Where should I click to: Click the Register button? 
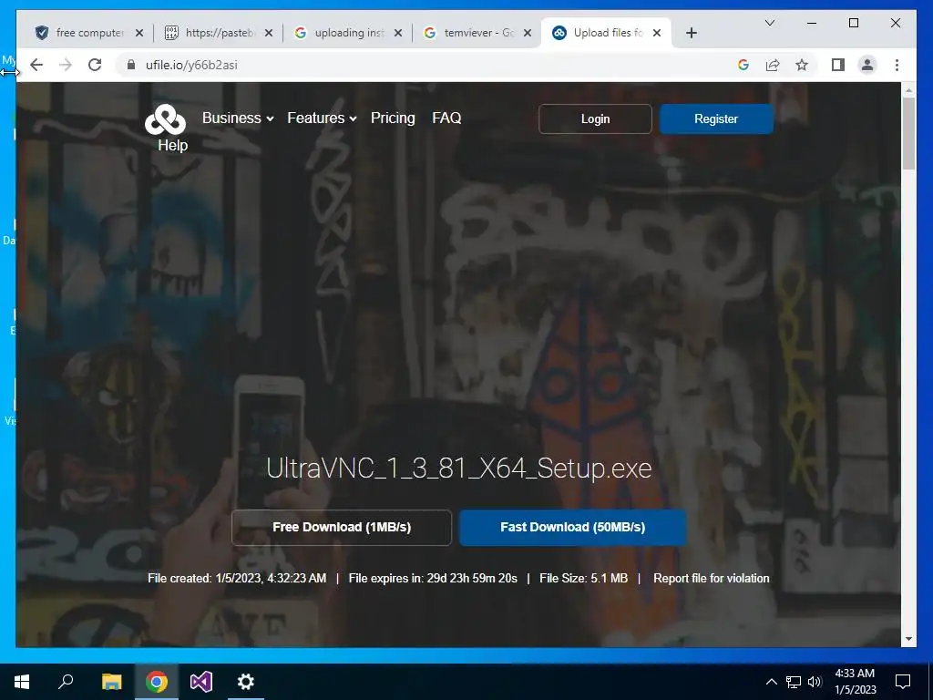(716, 119)
